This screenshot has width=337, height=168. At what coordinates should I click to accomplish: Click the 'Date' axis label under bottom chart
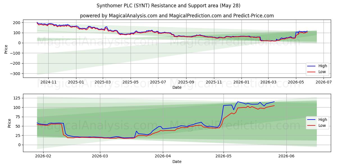pyautogui.click(x=177, y=162)
